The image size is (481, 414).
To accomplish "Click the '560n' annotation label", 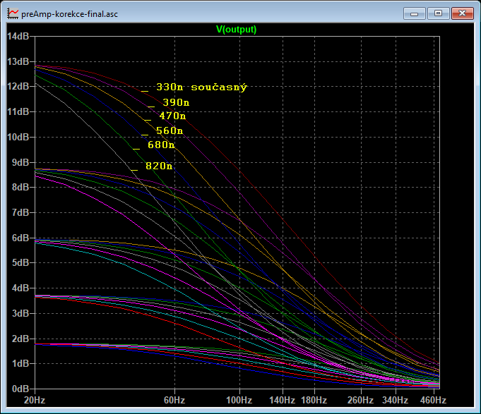I will tap(170, 131).
